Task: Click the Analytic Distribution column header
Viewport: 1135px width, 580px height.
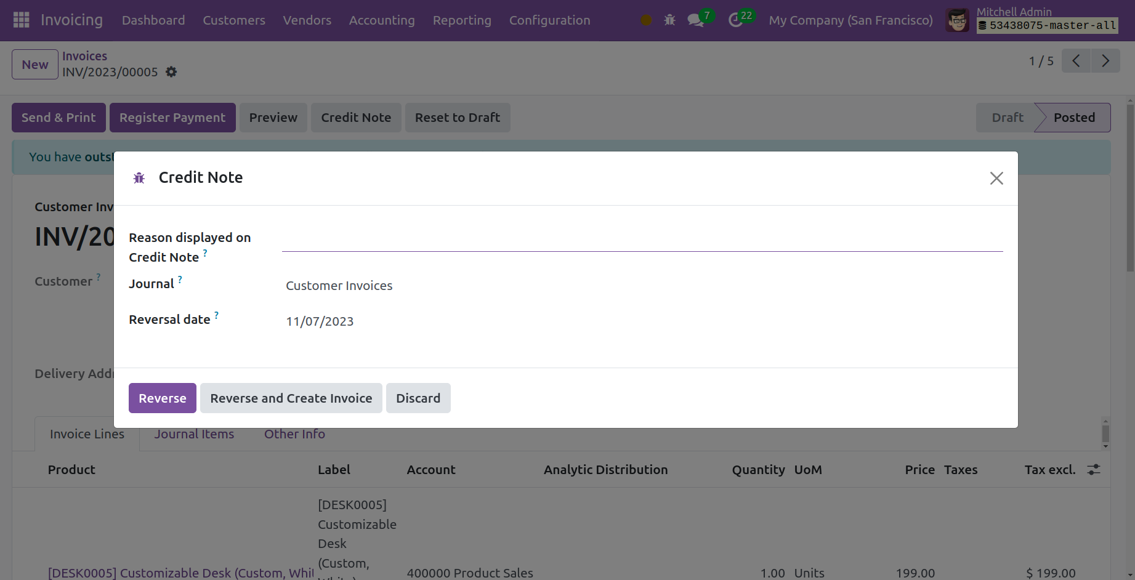Action: pyautogui.click(x=605, y=470)
